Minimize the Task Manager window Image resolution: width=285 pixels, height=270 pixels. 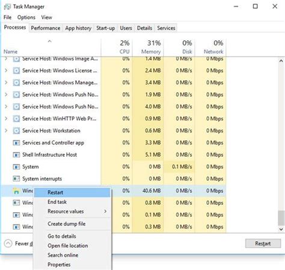click(x=236, y=7)
